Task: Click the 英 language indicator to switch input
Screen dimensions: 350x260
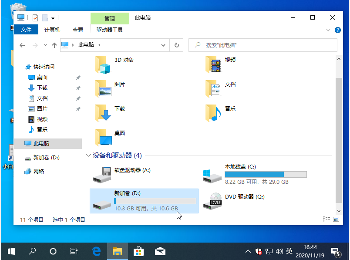Action: coord(289,251)
